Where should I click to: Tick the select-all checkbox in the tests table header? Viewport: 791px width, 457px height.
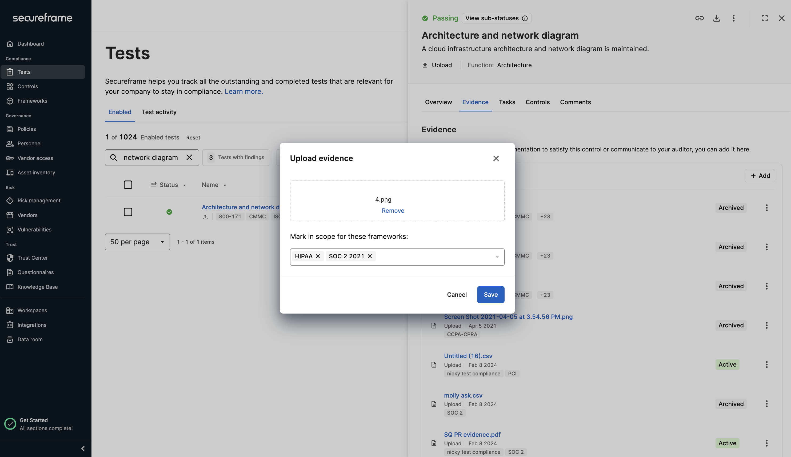pyautogui.click(x=128, y=185)
